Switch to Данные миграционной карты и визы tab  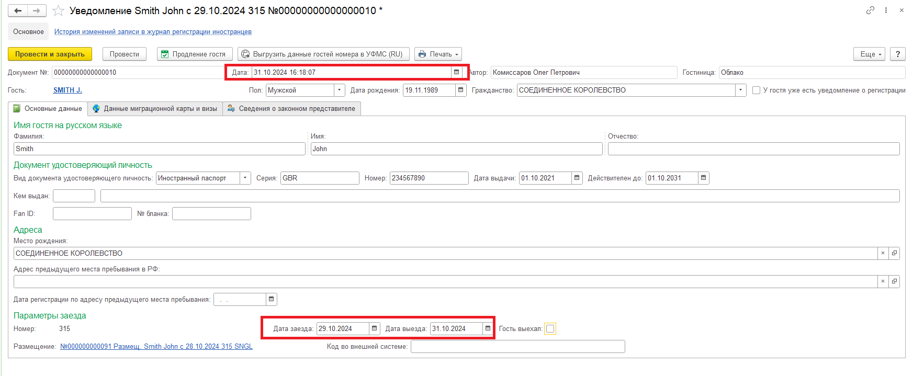(155, 108)
